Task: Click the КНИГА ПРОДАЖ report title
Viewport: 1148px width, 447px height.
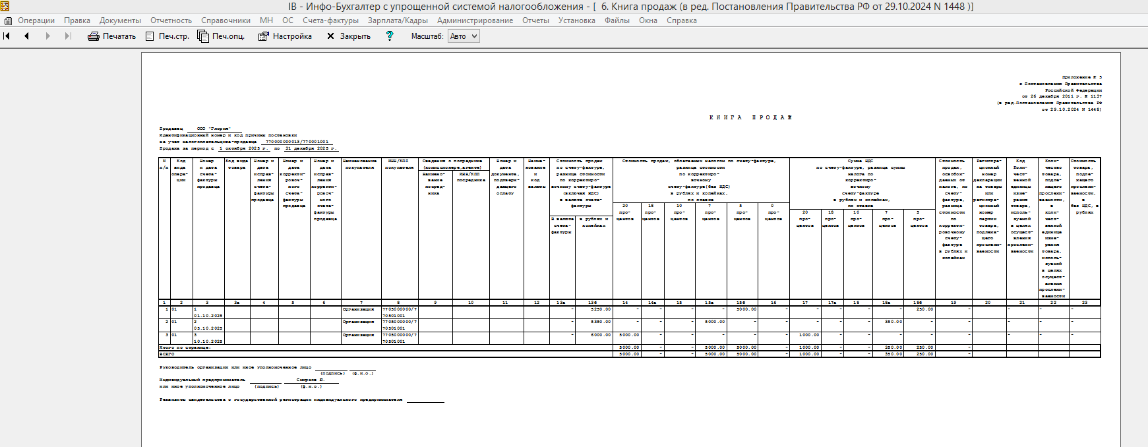Action: pyautogui.click(x=750, y=117)
